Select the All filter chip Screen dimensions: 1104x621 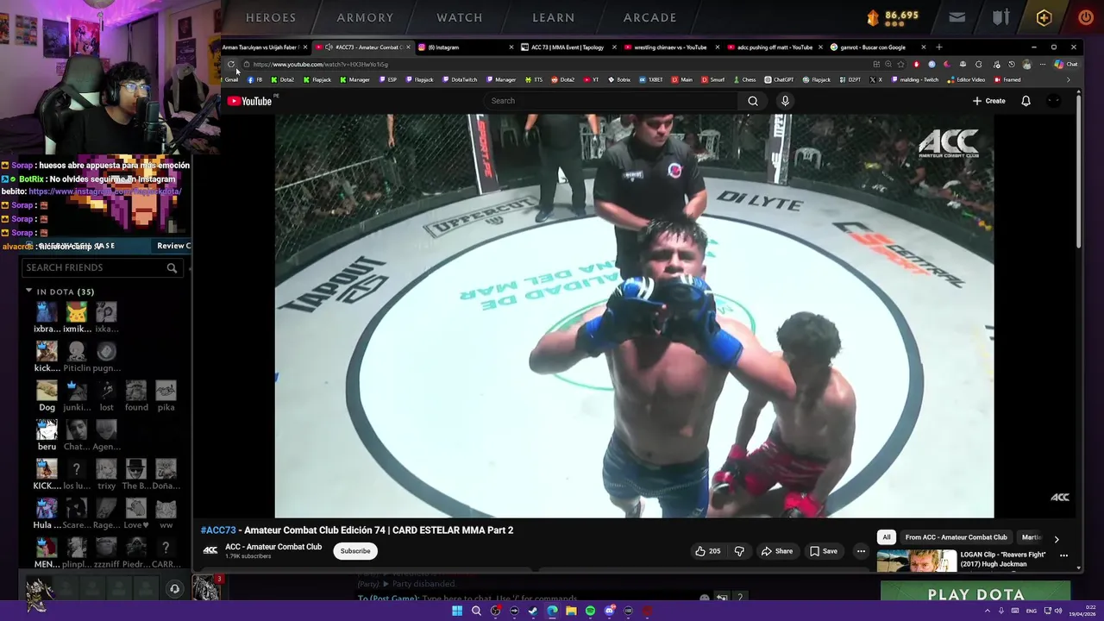click(x=886, y=537)
